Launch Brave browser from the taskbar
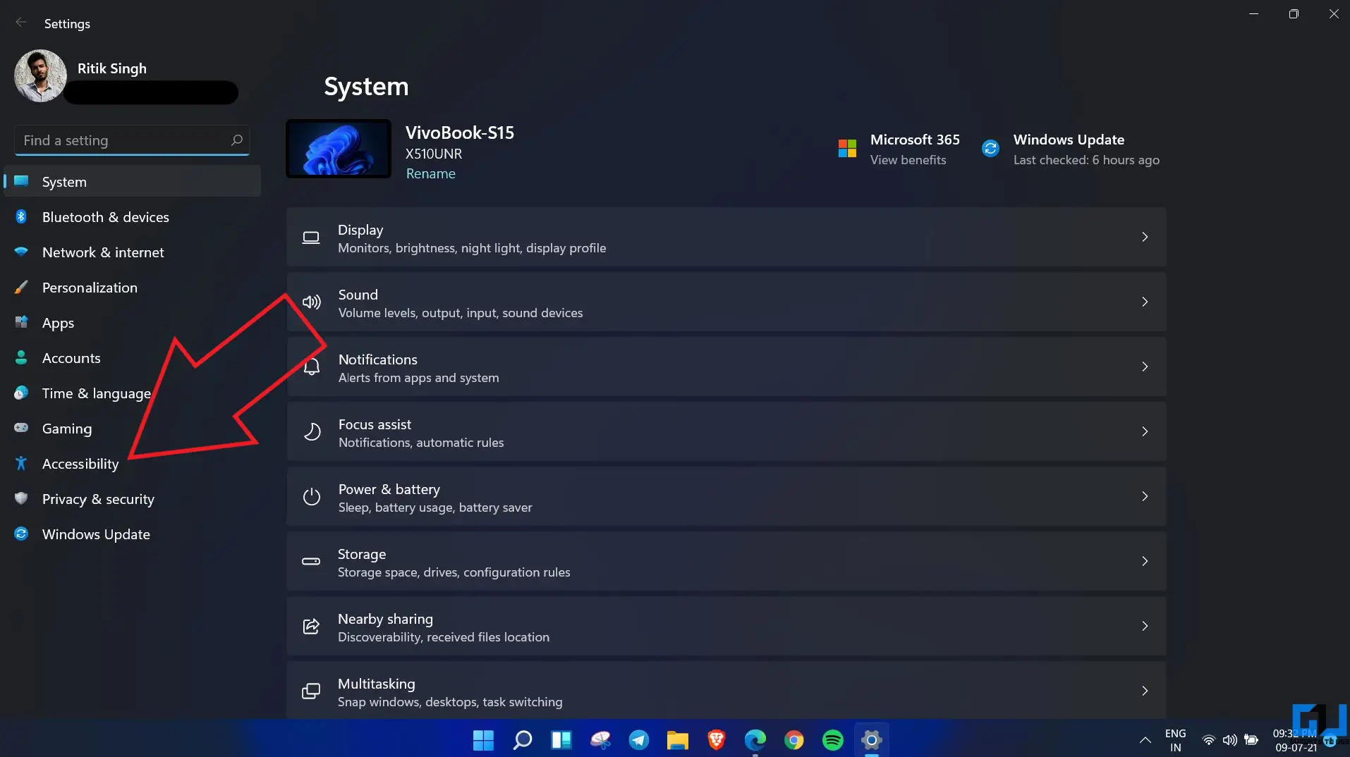1350x757 pixels. point(717,740)
